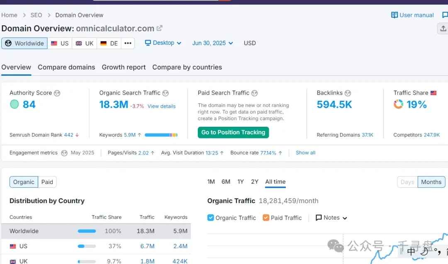Click Show all engagement metrics
This screenshot has width=448, height=264.
click(305, 153)
